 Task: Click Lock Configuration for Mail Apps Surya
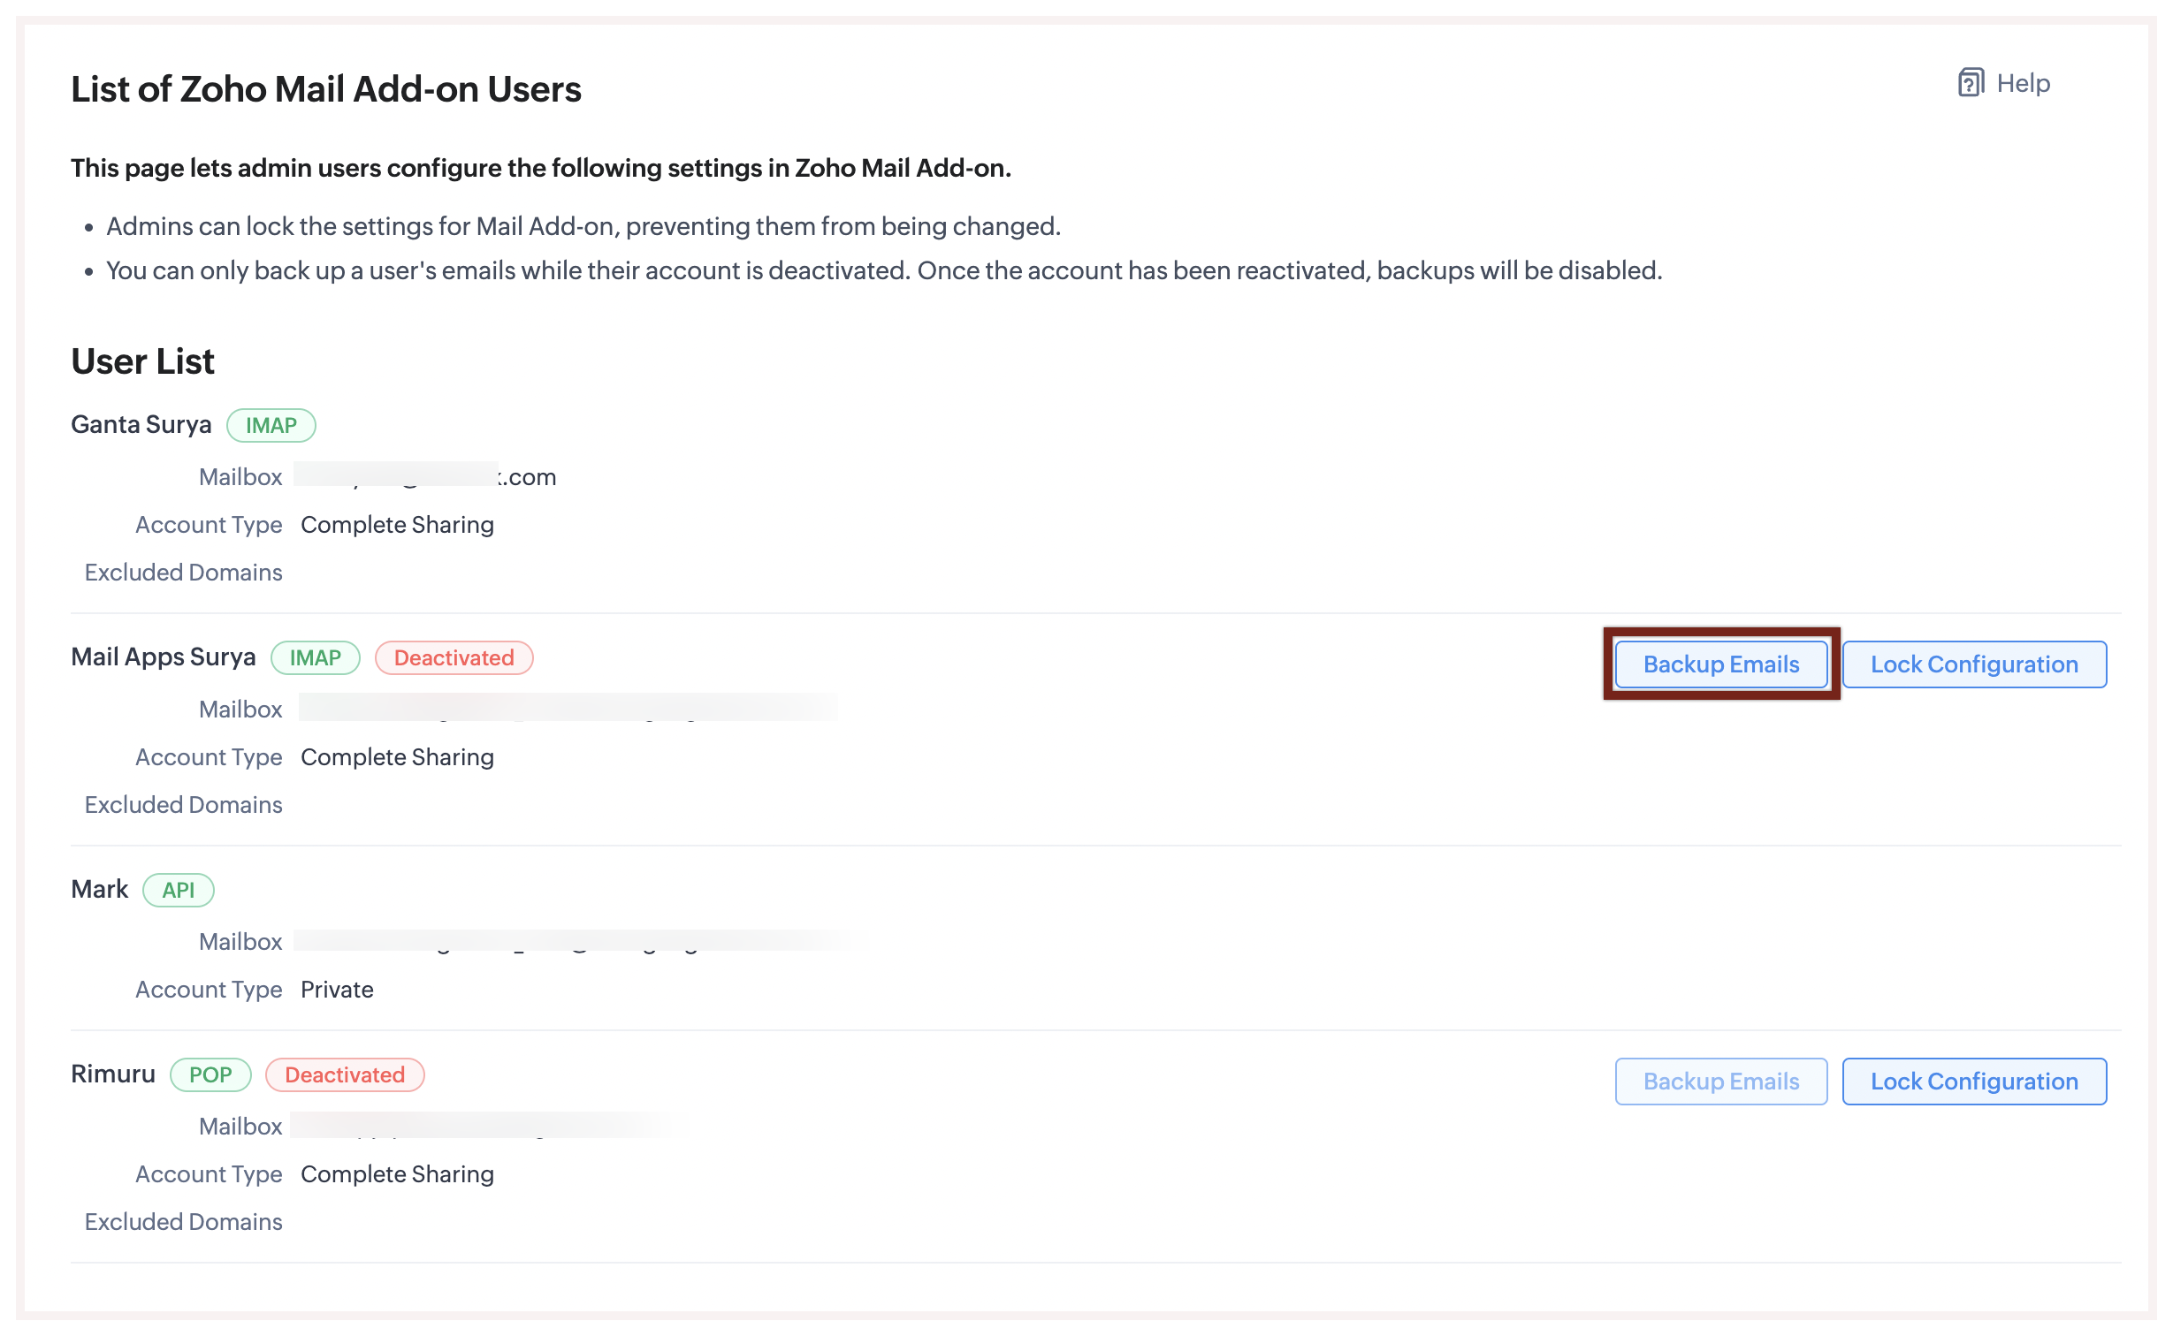1973,664
